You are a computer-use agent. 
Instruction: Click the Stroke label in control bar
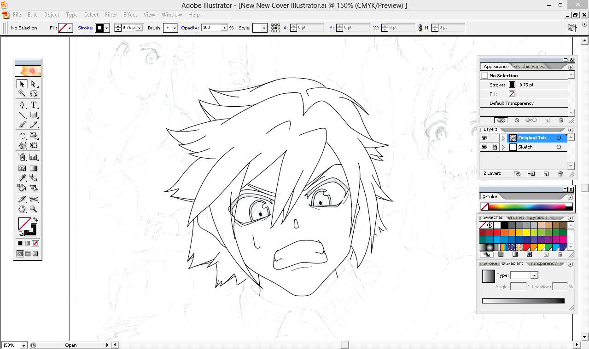85,28
